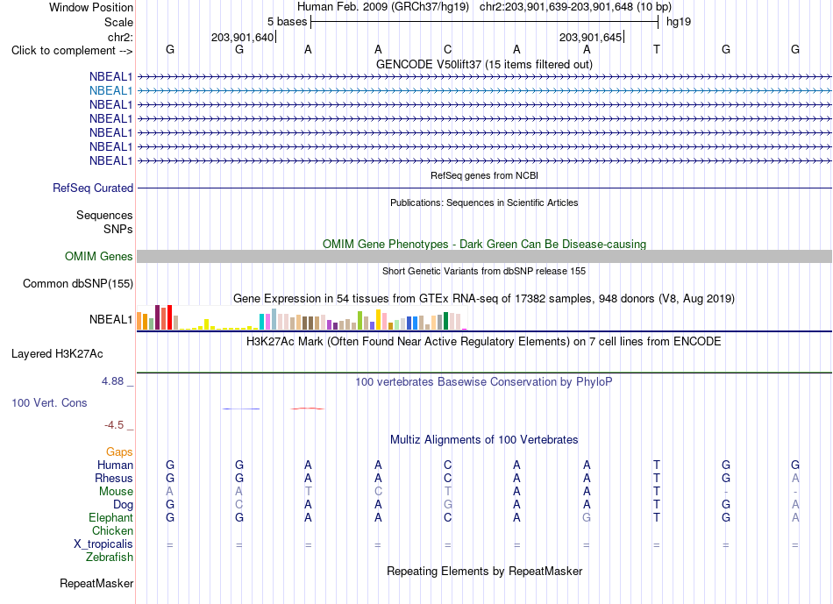Click base 'T' in the complement row
This screenshot has width=833, height=604.
pyautogui.click(x=657, y=49)
